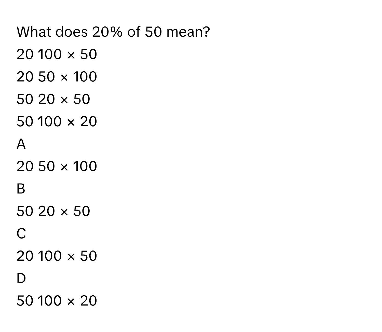Click the question "What does 20% of 50 mean?"
Screen dimensions: 382x332
pyautogui.click(x=113, y=32)
